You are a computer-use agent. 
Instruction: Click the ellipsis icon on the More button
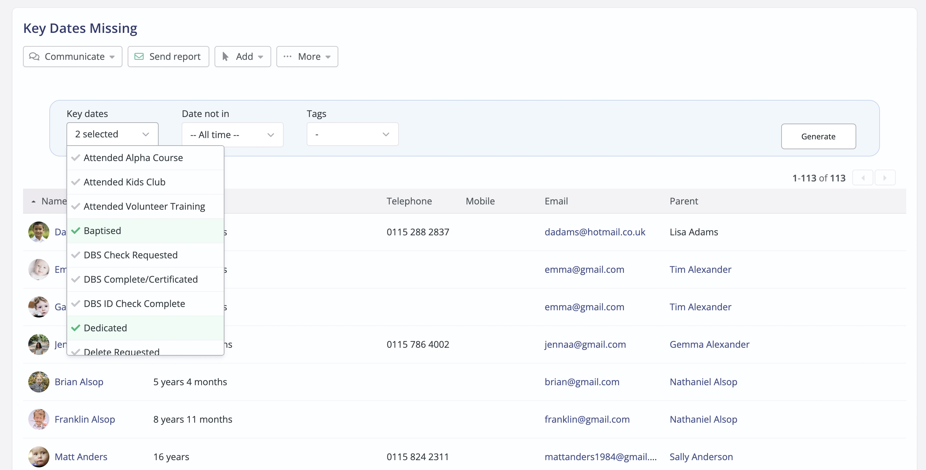[287, 57]
